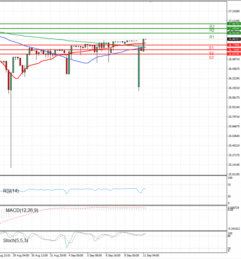
Task: Click the 25.01105 price axis value
Action: (x=234, y=174)
